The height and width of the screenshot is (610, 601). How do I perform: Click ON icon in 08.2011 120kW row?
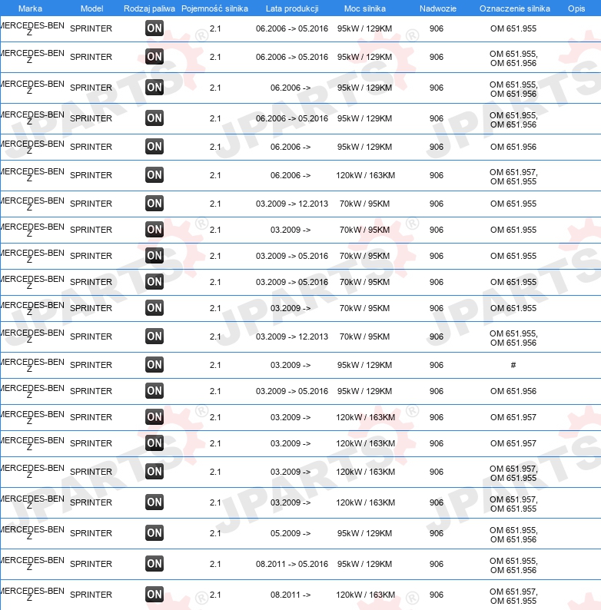point(154,595)
